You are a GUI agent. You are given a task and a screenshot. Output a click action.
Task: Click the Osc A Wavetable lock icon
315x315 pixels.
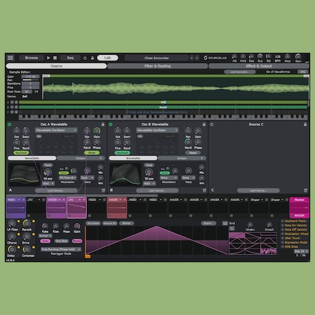[103, 124]
